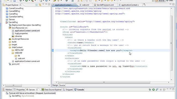Select applicationContext-camel.xml below web.xml
The width and height of the screenshot is (177, 99).
(27, 61)
